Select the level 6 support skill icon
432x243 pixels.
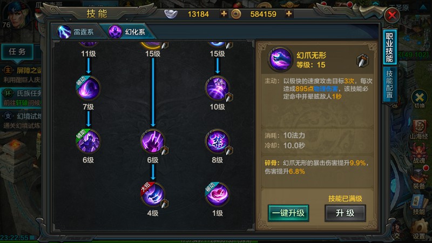tap(88, 141)
